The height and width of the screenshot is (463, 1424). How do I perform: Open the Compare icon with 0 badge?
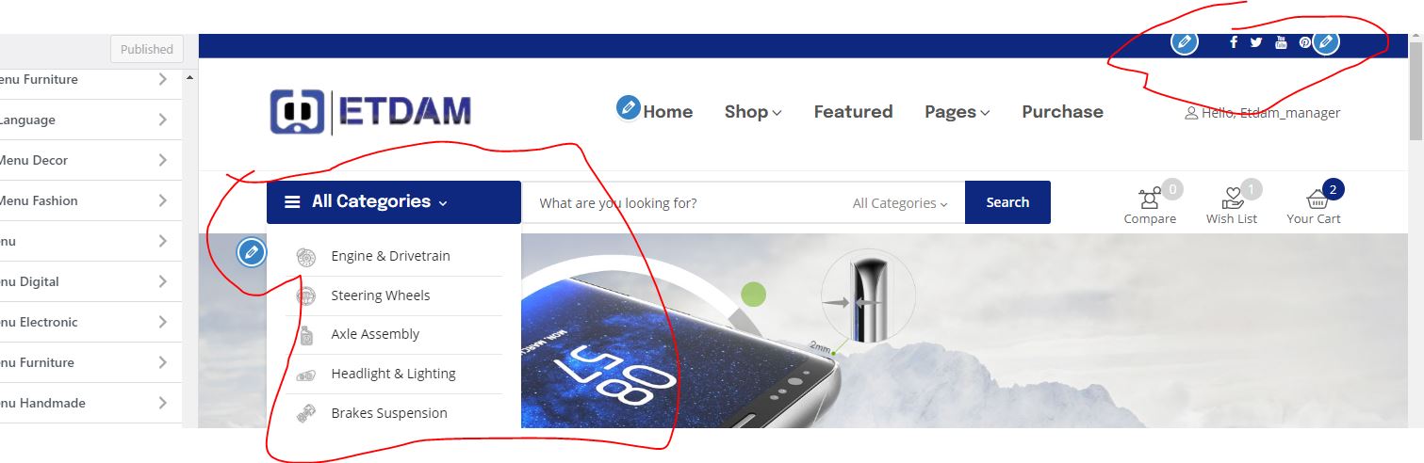[x=1150, y=199]
